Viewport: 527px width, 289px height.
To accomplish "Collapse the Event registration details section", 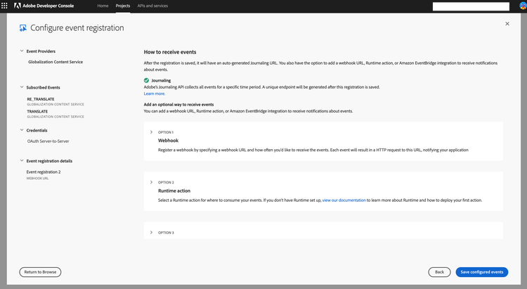I will (22, 160).
